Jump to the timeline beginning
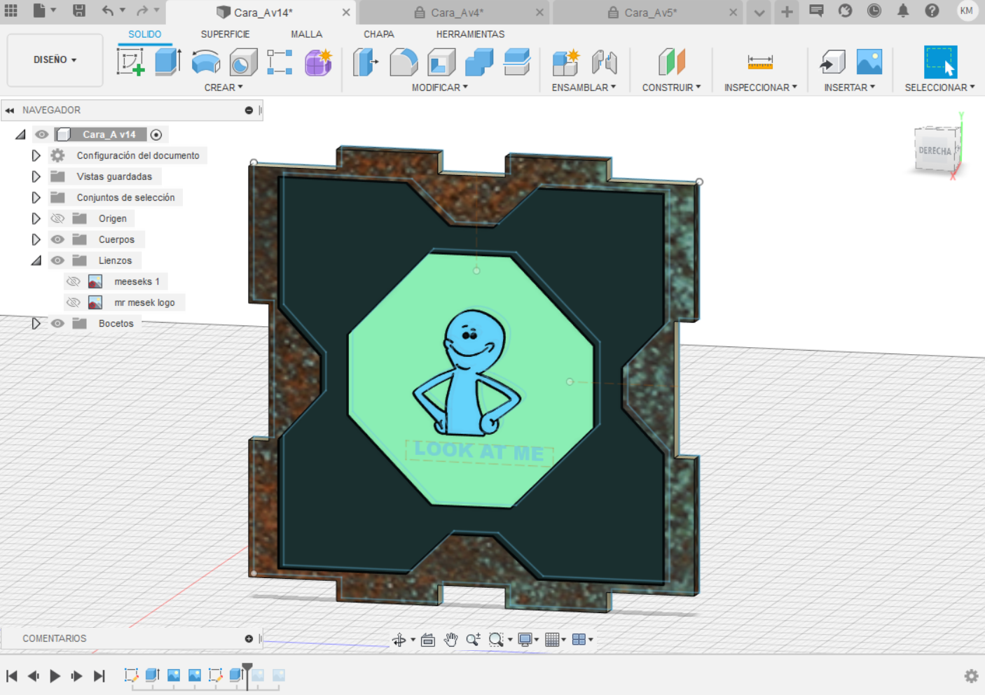The height and width of the screenshot is (695, 985). (x=11, y=676)
